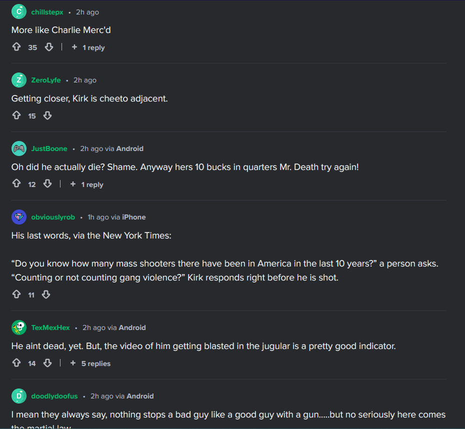Open ZeroLyfe's username link
The image size is (465, 429).
click(45, 80)
